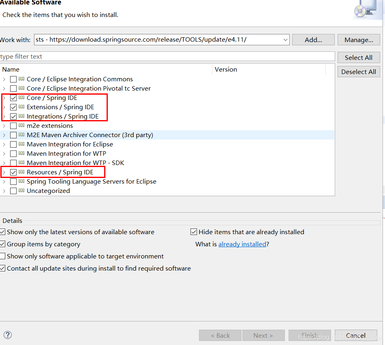Expand the Resources / Spring IDE node
The width and height of the screenshot is (385, 345).
pyautogui.click(x=4, y=172)
